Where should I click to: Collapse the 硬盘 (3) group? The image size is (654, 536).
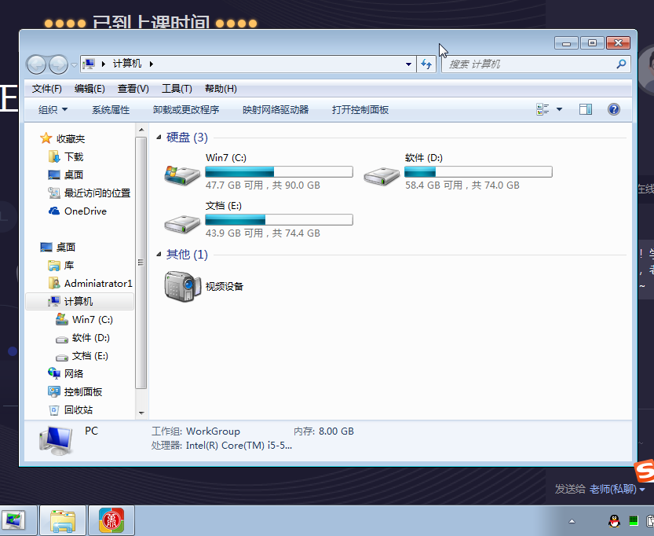pyautogui.click(x=159, y=138)
